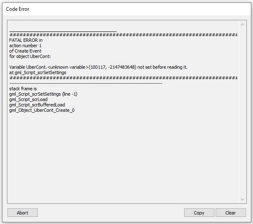This screenshot has height=224, width=253.
Task: Click the 'FATAL ERROR in' line
Action: click(x=26, y=41)
